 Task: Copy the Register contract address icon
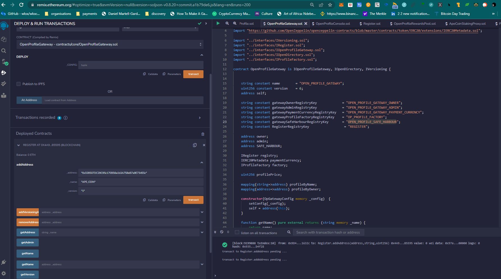pos(195,145)
